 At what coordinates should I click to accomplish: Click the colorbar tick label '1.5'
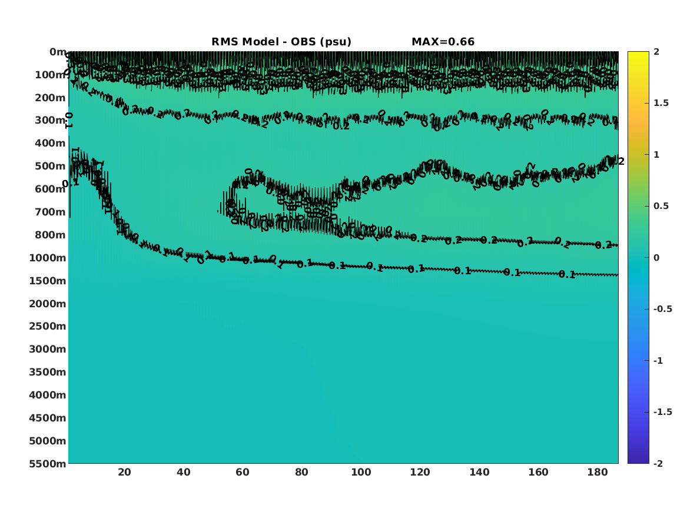661,103
